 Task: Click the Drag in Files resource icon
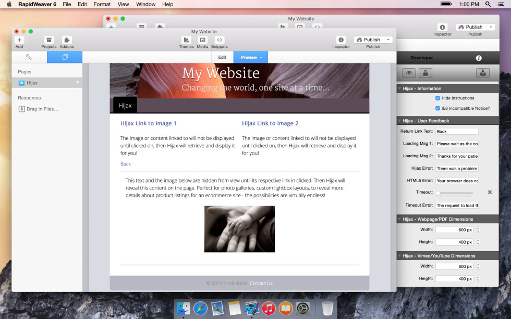tap(21, 109)
